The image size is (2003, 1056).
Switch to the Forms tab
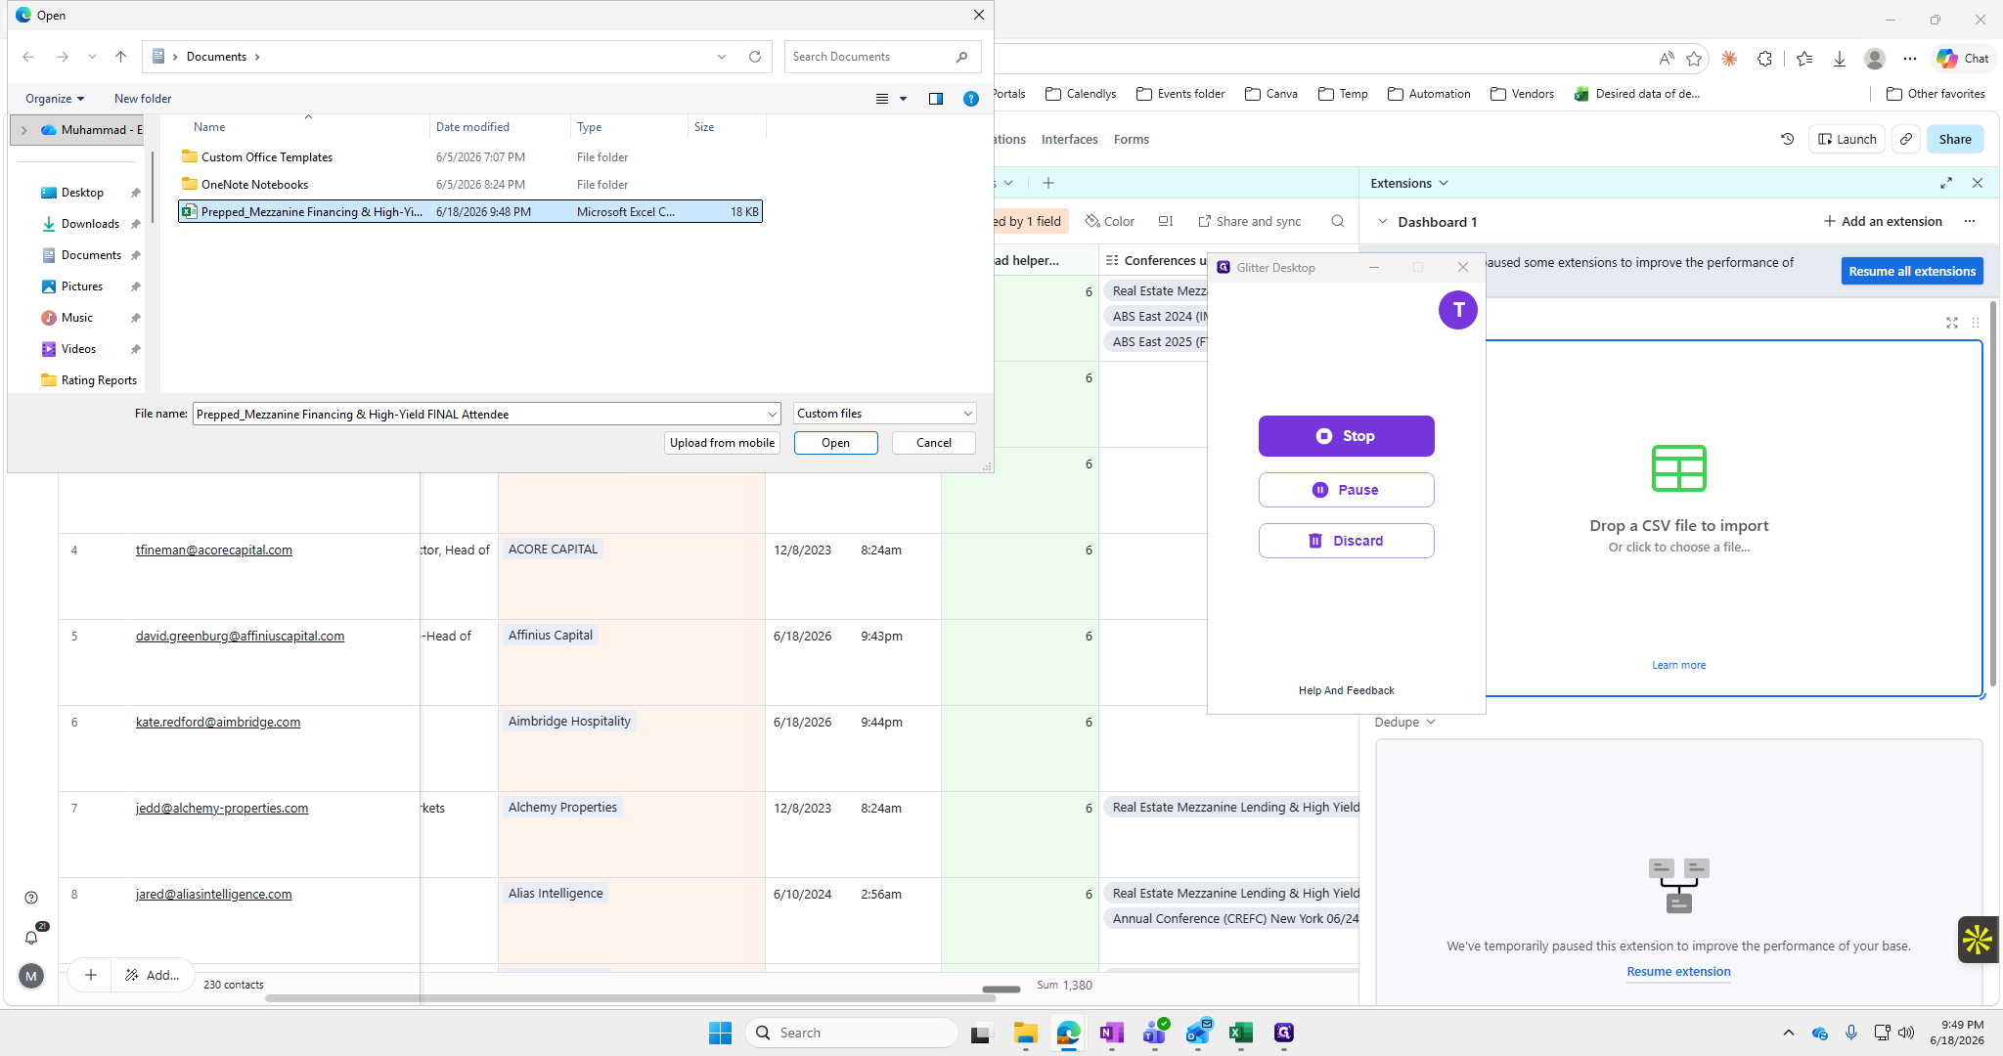pyautogui.click(x=1132, y=139)
